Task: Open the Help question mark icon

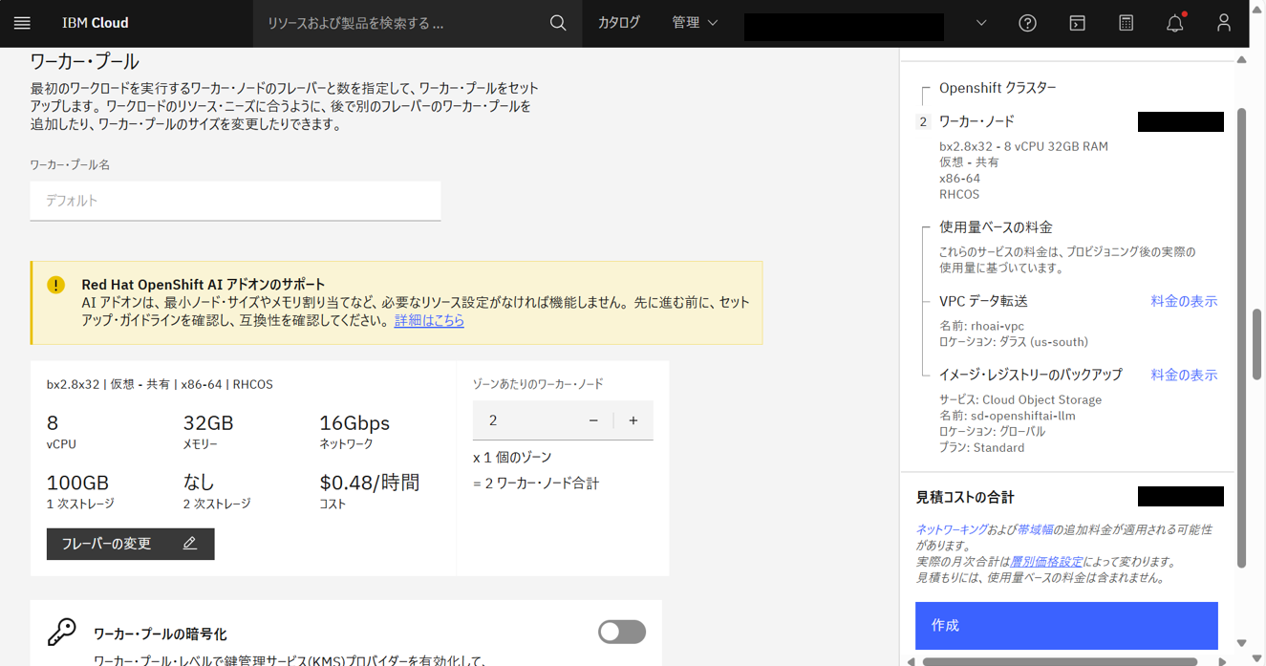Action: (x=1027, y=23)
